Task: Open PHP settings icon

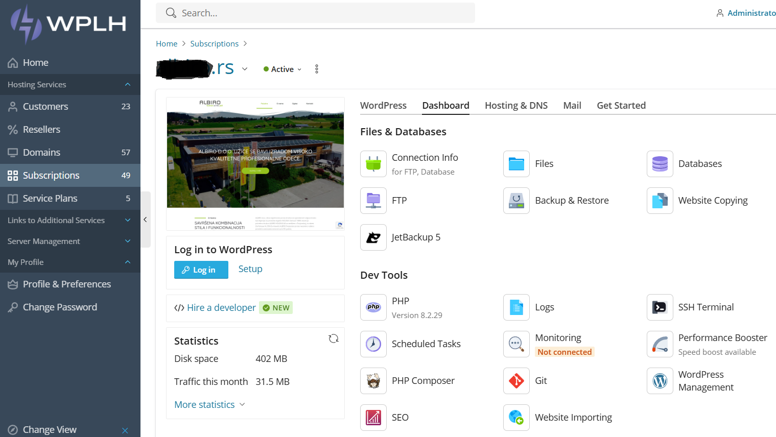Action: point(373,307)
